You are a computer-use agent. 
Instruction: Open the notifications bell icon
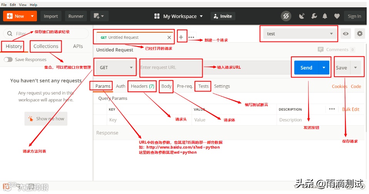[325, 16]
